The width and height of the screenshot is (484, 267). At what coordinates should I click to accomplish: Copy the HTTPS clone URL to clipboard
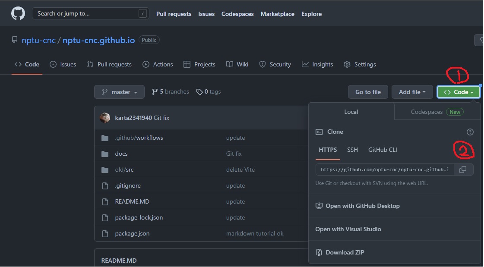(x=463, y=170)
